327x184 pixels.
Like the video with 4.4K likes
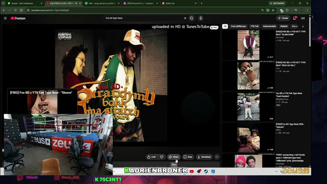[x=151, y=157]
